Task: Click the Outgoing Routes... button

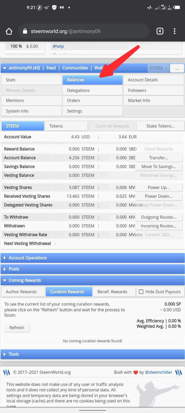Action: point(159,217)
